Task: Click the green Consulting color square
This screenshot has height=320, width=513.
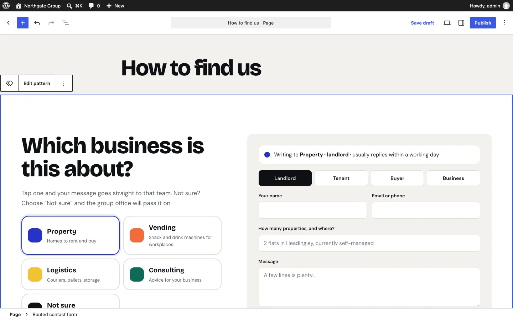Action: [x=137, y=274]
